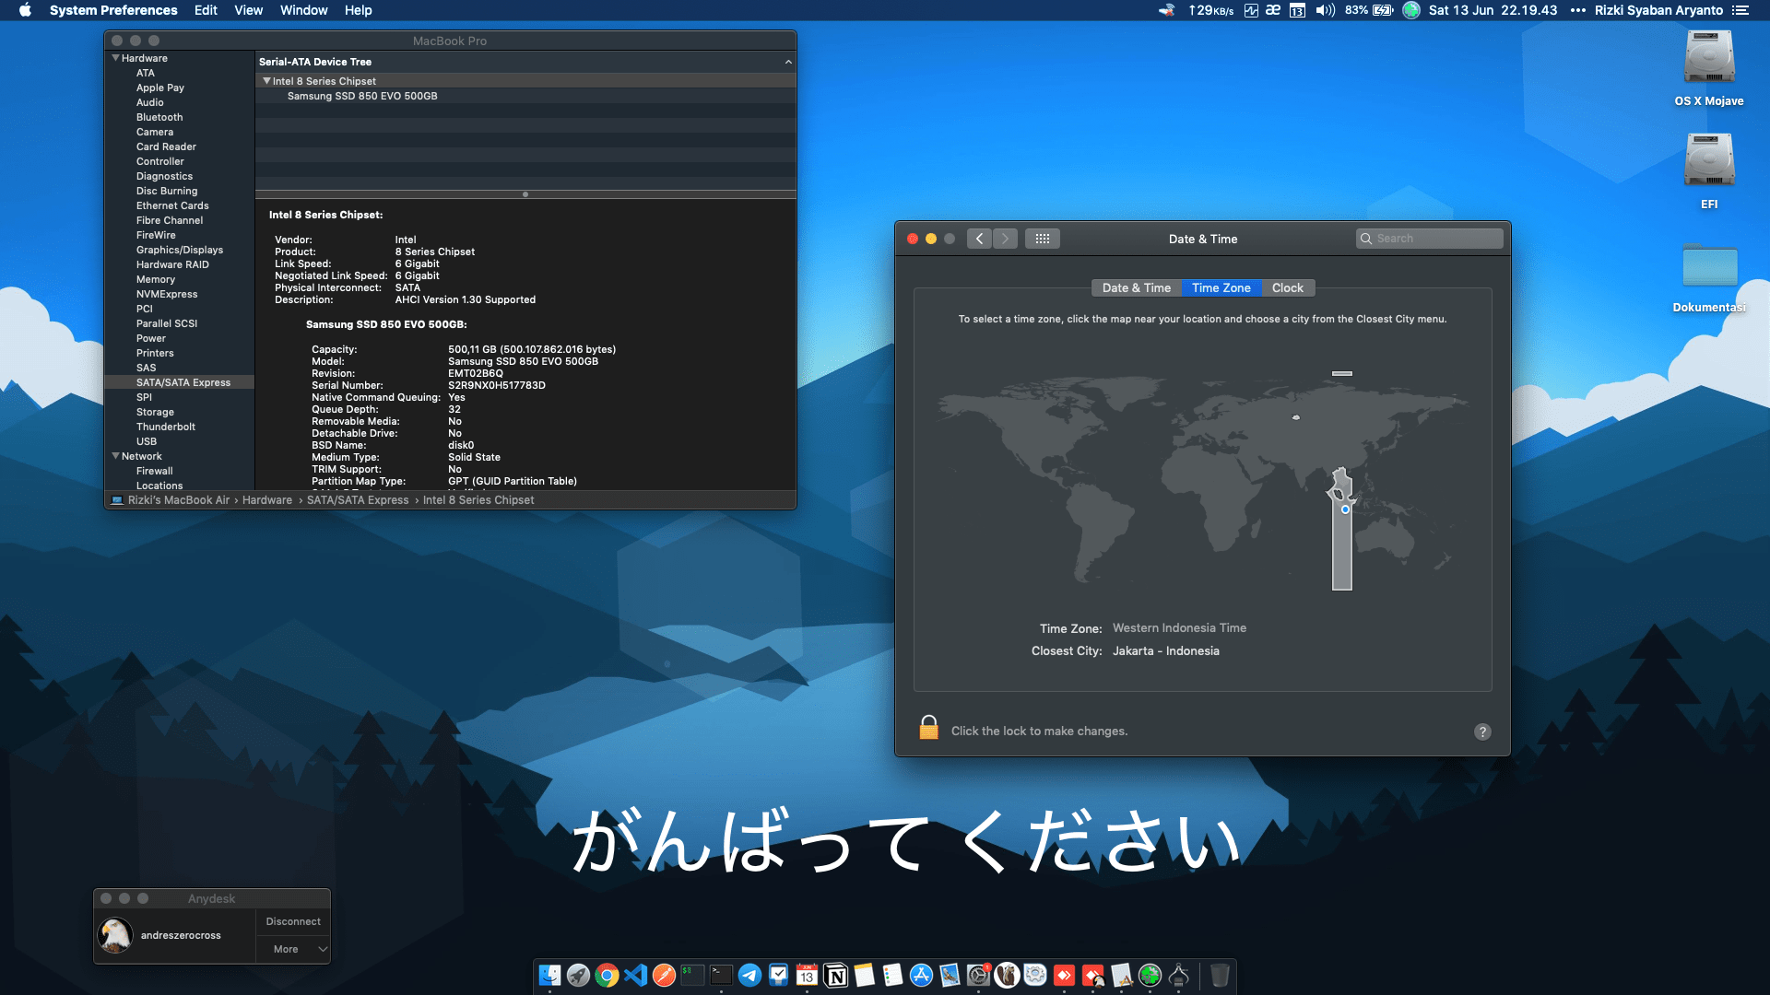Image resolution: width=1770 pixels, height=995 pixels.
Task: Switch to the Clock tab
Action: [1287, 287]
